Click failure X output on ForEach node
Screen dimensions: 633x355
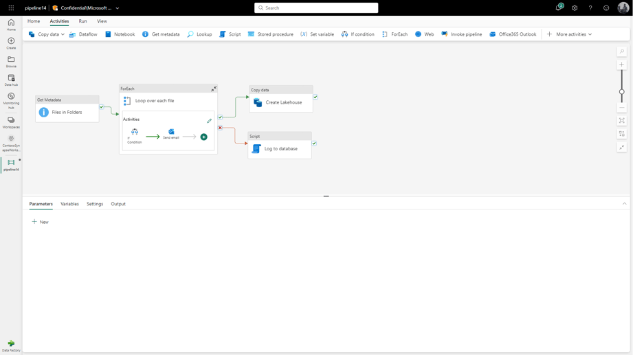220,128
